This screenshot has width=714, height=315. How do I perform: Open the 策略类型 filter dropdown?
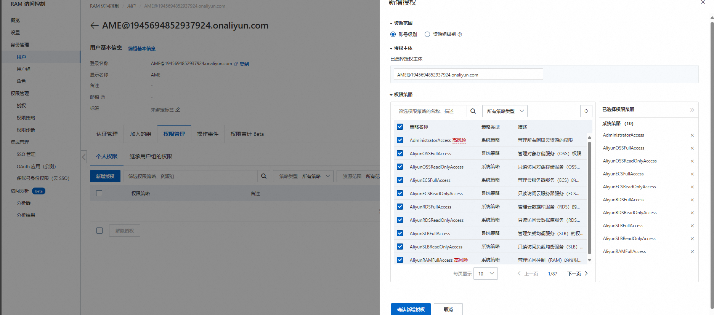point(303,176)
